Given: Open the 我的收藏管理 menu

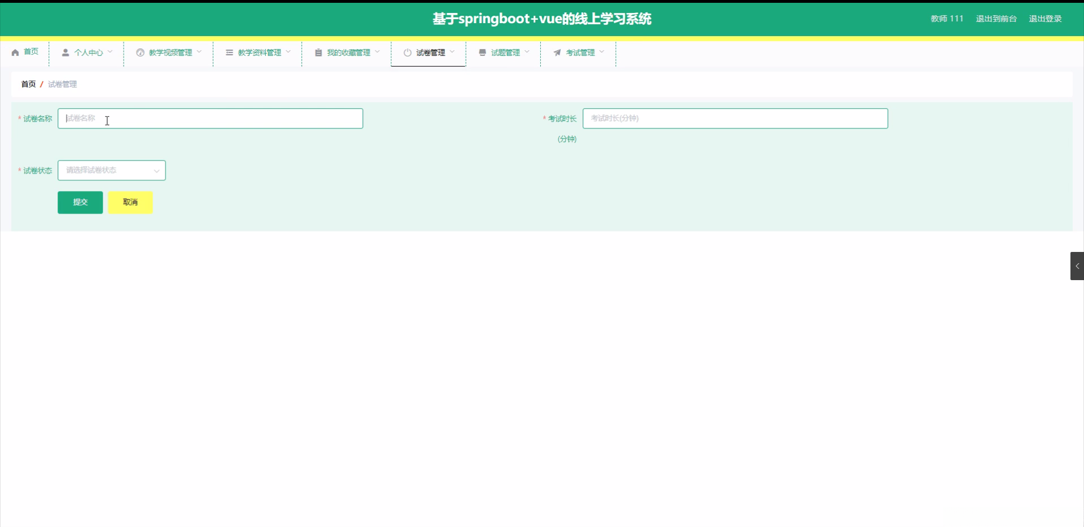Looking at the screenshot, I should click(347, 52).
